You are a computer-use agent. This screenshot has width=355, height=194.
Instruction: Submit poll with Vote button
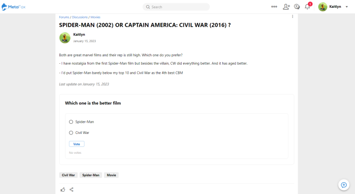(x=77, y=144)
